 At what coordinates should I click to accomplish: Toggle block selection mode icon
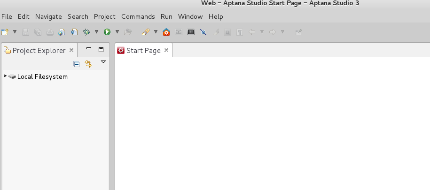[x=227, y=32]
